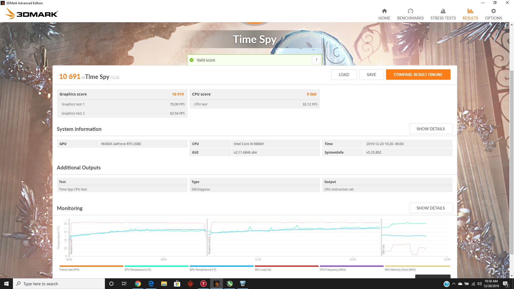Viewport: 514px width, 289px height.
Task: Open the blue grid taskbar app
Action: tap(243, 284)
